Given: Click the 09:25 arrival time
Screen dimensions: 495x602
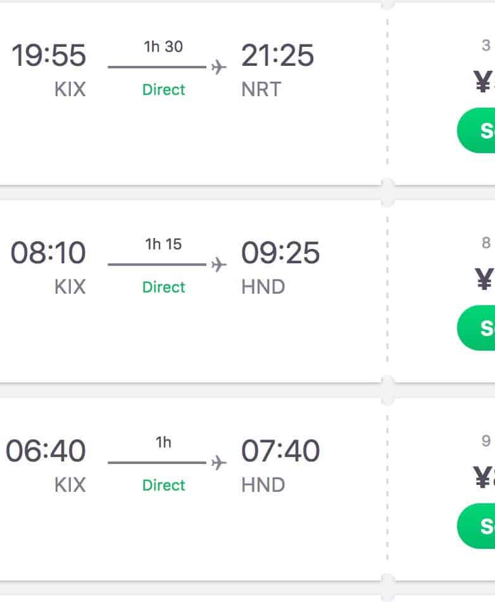Looking at the screenshot, I should pos(280,253).
